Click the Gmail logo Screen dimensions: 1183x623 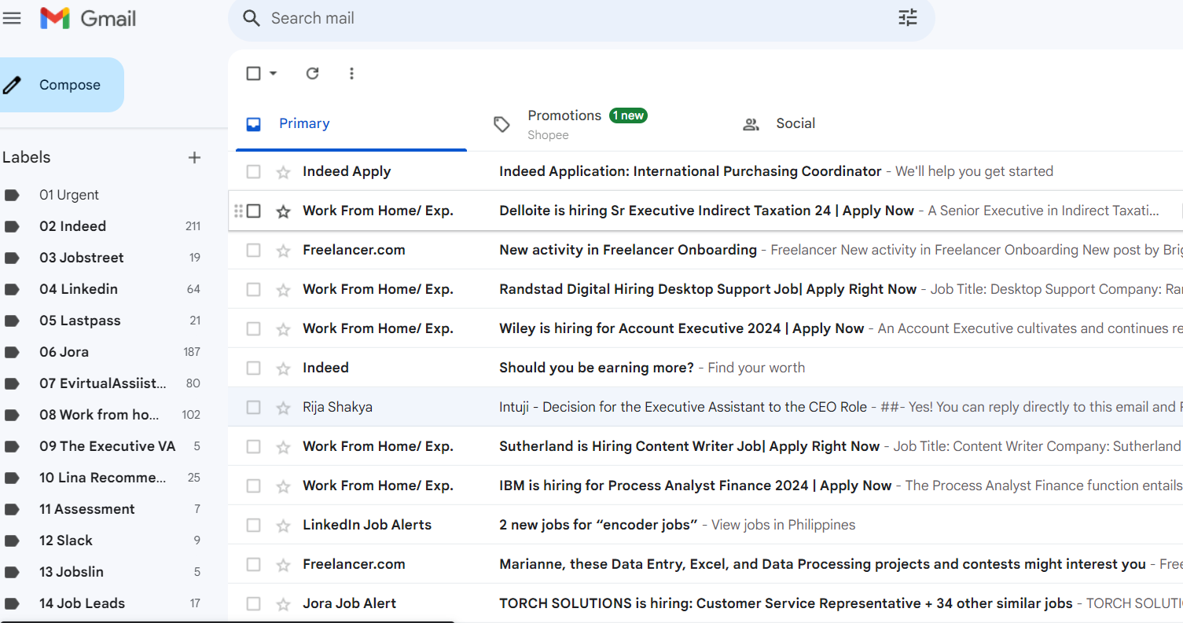coord(88,18)
